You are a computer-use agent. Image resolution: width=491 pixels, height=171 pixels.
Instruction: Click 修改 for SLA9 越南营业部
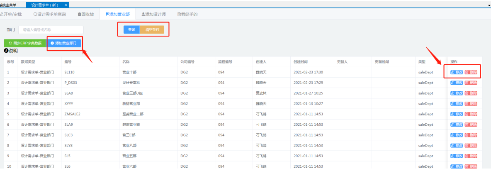click(x=457, y=125)
